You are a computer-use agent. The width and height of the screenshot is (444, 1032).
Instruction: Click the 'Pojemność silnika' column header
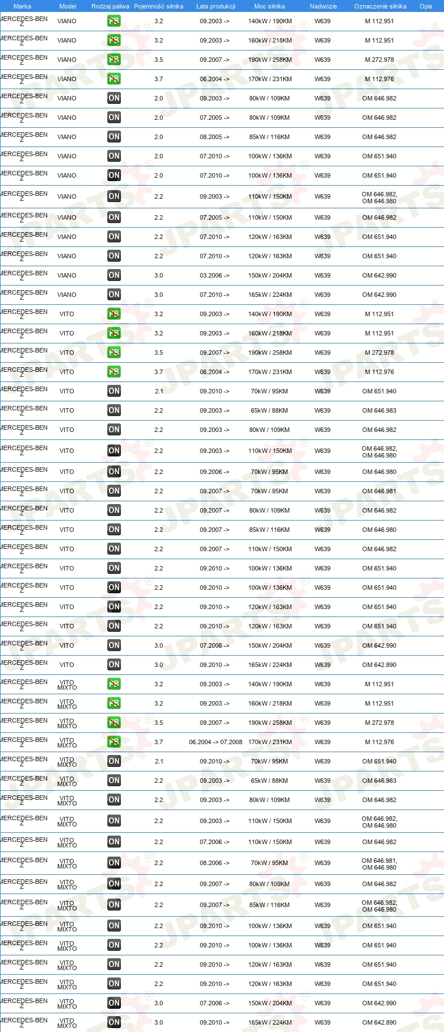point(158,6)
